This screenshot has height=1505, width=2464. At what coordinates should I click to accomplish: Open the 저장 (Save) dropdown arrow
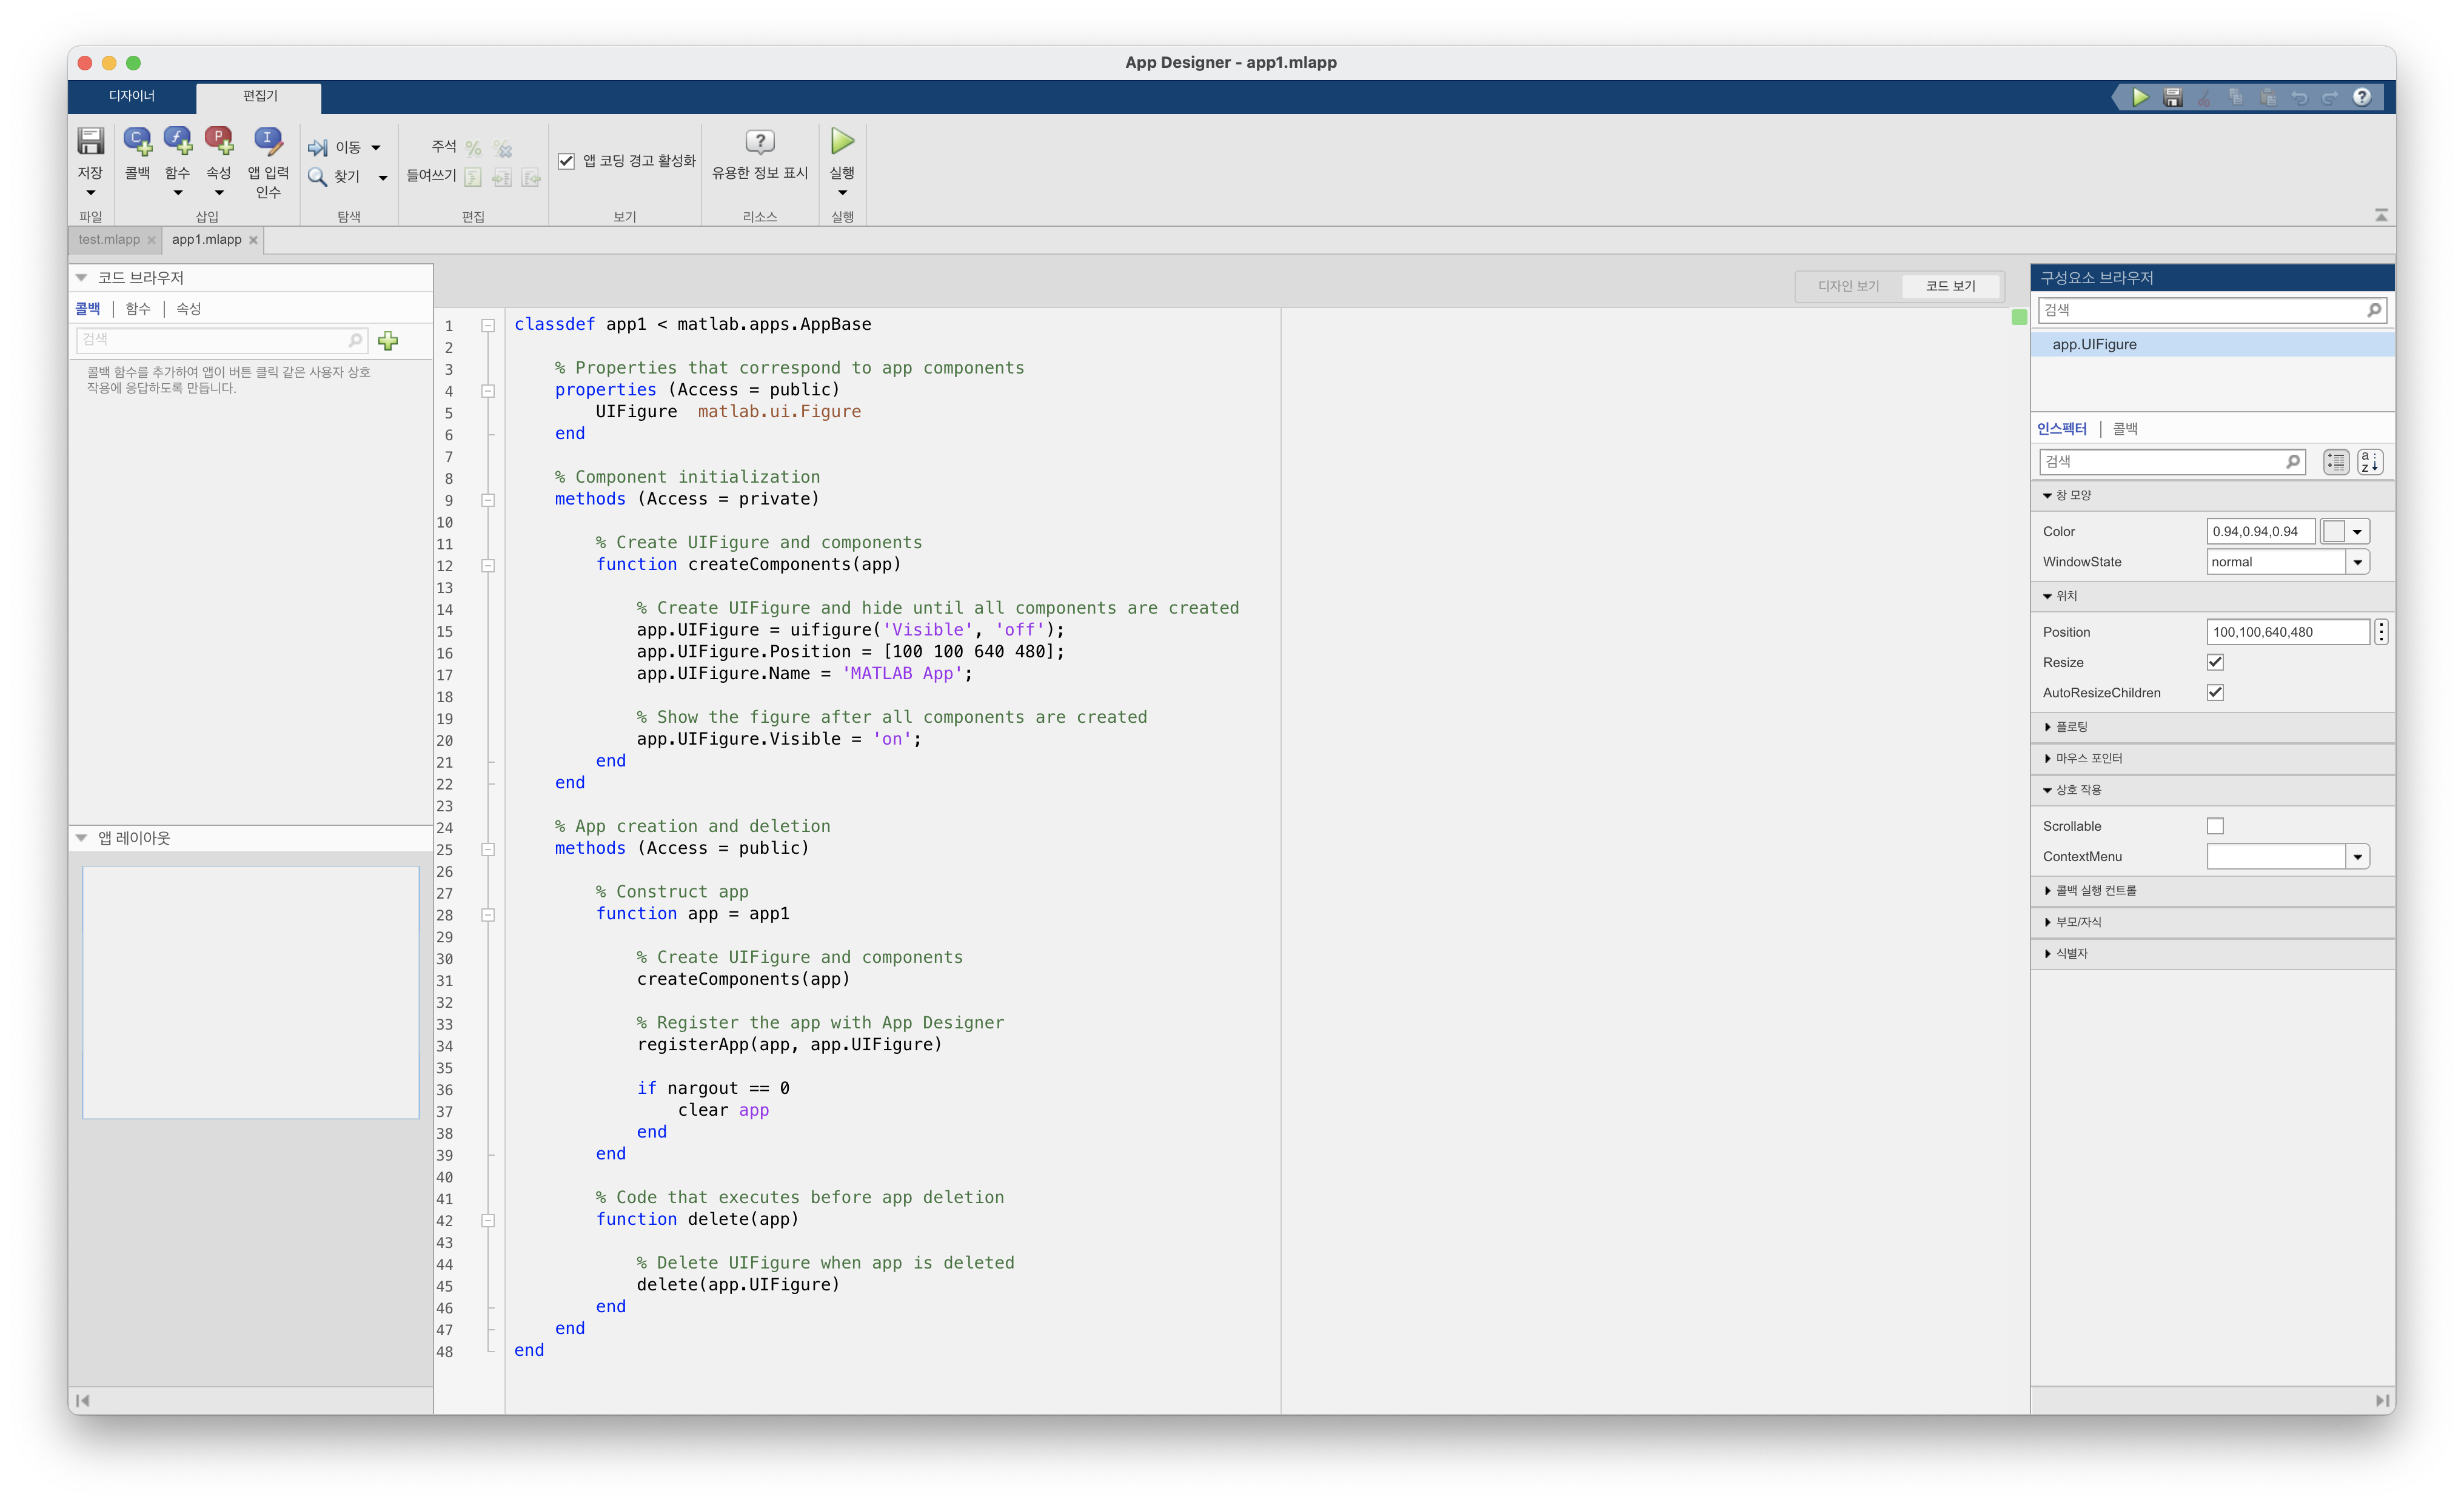coord(90,193)
